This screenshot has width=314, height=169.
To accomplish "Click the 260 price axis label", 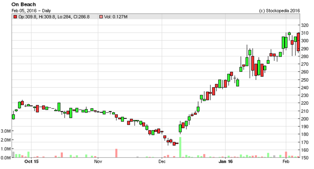I will 305,72.
